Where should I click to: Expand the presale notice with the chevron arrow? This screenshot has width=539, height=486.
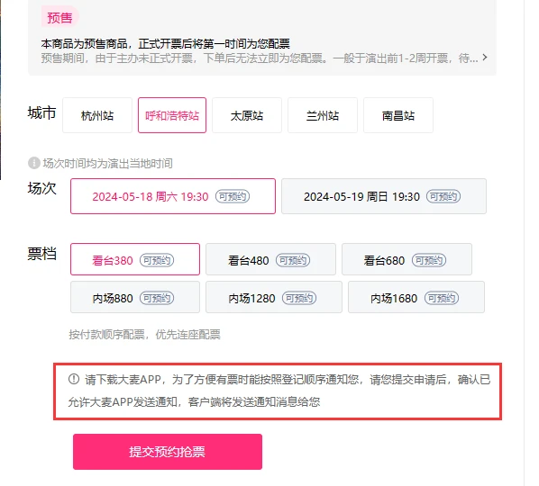pos(485,58)
